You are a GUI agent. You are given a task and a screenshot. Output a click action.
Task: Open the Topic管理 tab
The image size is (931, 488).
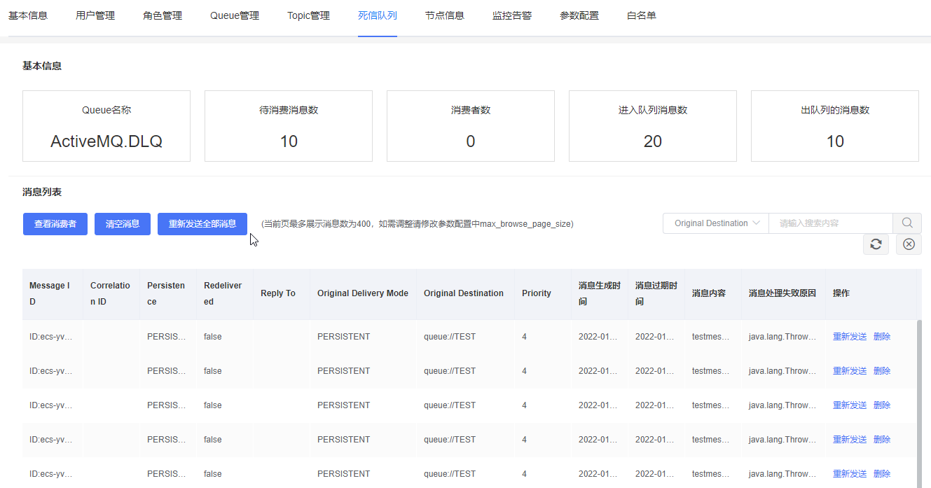(x=308, y=15)
